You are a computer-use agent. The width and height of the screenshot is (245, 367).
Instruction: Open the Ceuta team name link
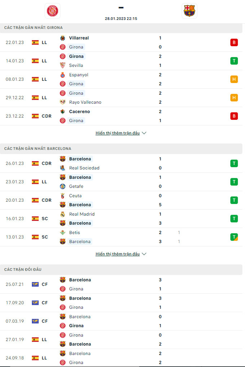[75, 196]
